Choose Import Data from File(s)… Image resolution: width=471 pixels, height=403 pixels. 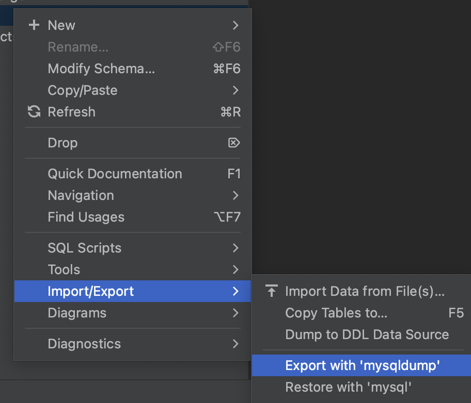tap(362, 291)
